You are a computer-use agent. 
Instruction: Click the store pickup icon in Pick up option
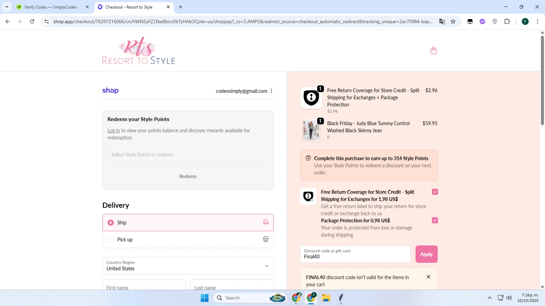266,239
